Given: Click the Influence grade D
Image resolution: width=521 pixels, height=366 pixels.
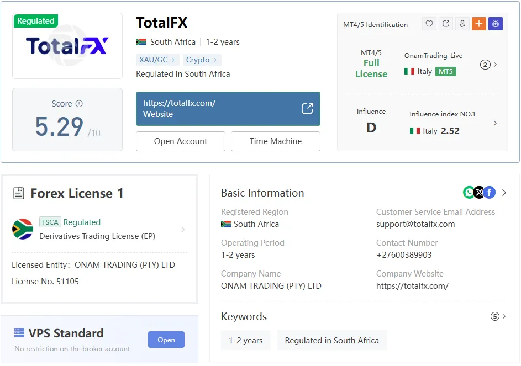Looking at the screenshot, I should coord(371,128).
